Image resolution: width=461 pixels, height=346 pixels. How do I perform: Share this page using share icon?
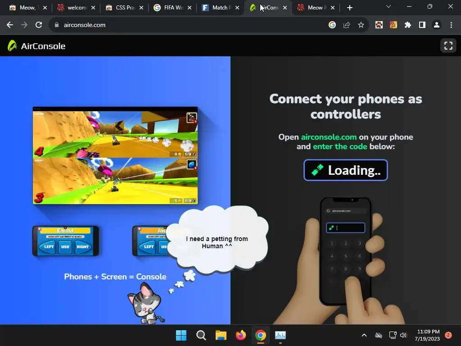(x=347, y=25)
